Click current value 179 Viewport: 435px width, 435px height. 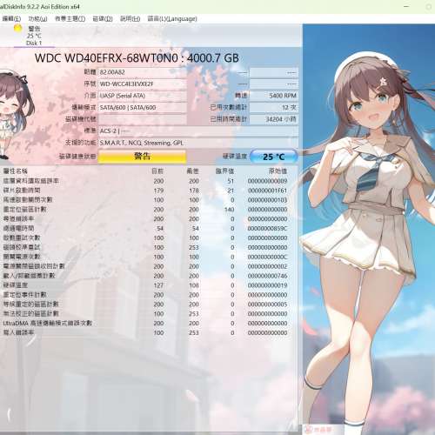click(158, 191)
